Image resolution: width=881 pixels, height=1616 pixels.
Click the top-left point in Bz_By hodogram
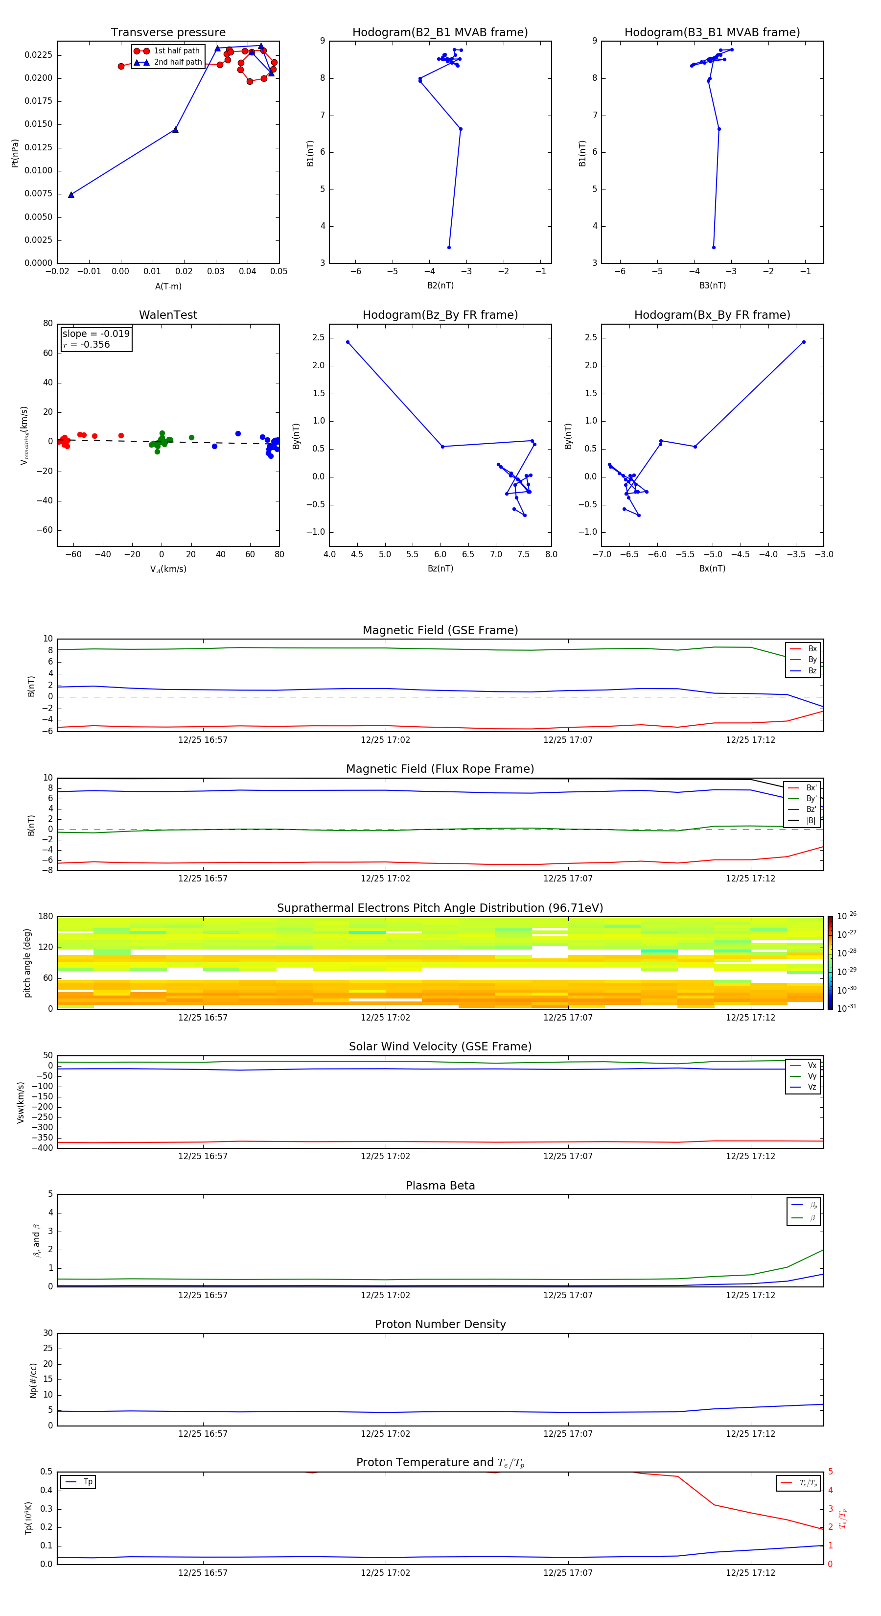[x=348, y=342]
